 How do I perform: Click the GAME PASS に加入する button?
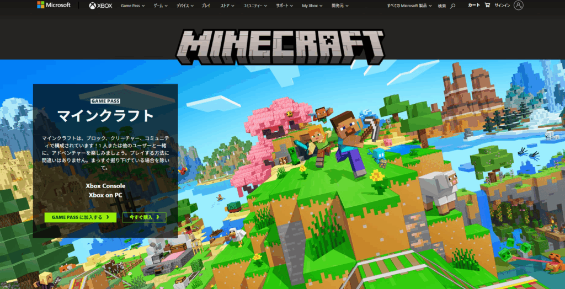(80, 217)
